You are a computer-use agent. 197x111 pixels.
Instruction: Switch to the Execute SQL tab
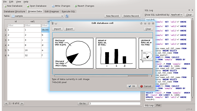point(68,11)
